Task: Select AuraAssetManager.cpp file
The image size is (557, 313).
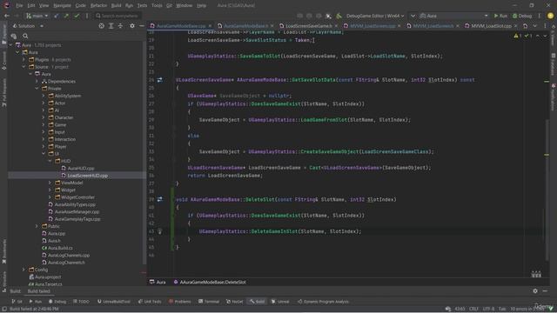Action: (x=77, y=212)
